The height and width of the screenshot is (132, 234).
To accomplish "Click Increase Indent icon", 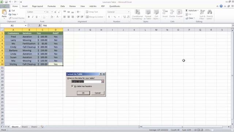I will tap(82, 17).
